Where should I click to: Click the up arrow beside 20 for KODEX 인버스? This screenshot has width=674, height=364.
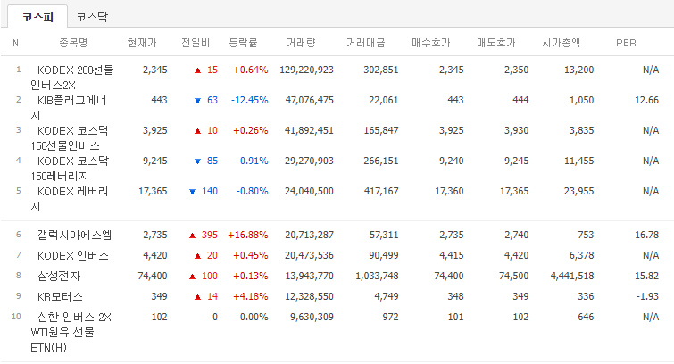click(x=197, y=256)
